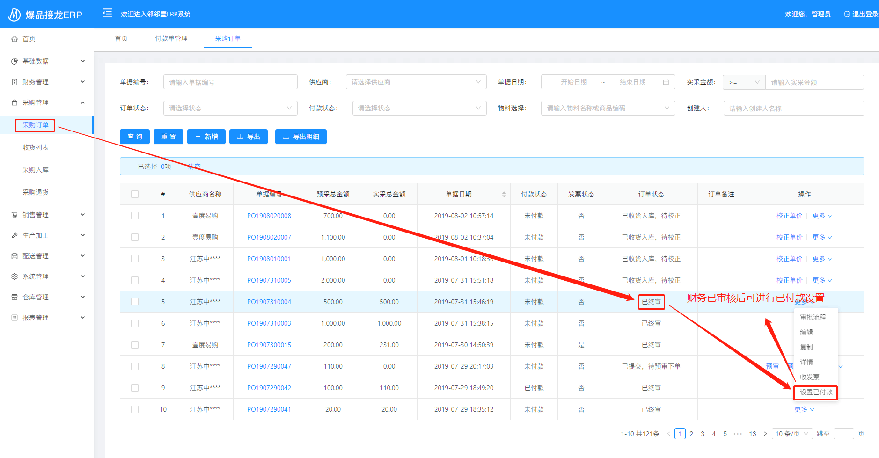The height and width of the screenshot is (458, 879).
Task: Choose 编辑 from the dropdown menu
Action: [806, 332]
